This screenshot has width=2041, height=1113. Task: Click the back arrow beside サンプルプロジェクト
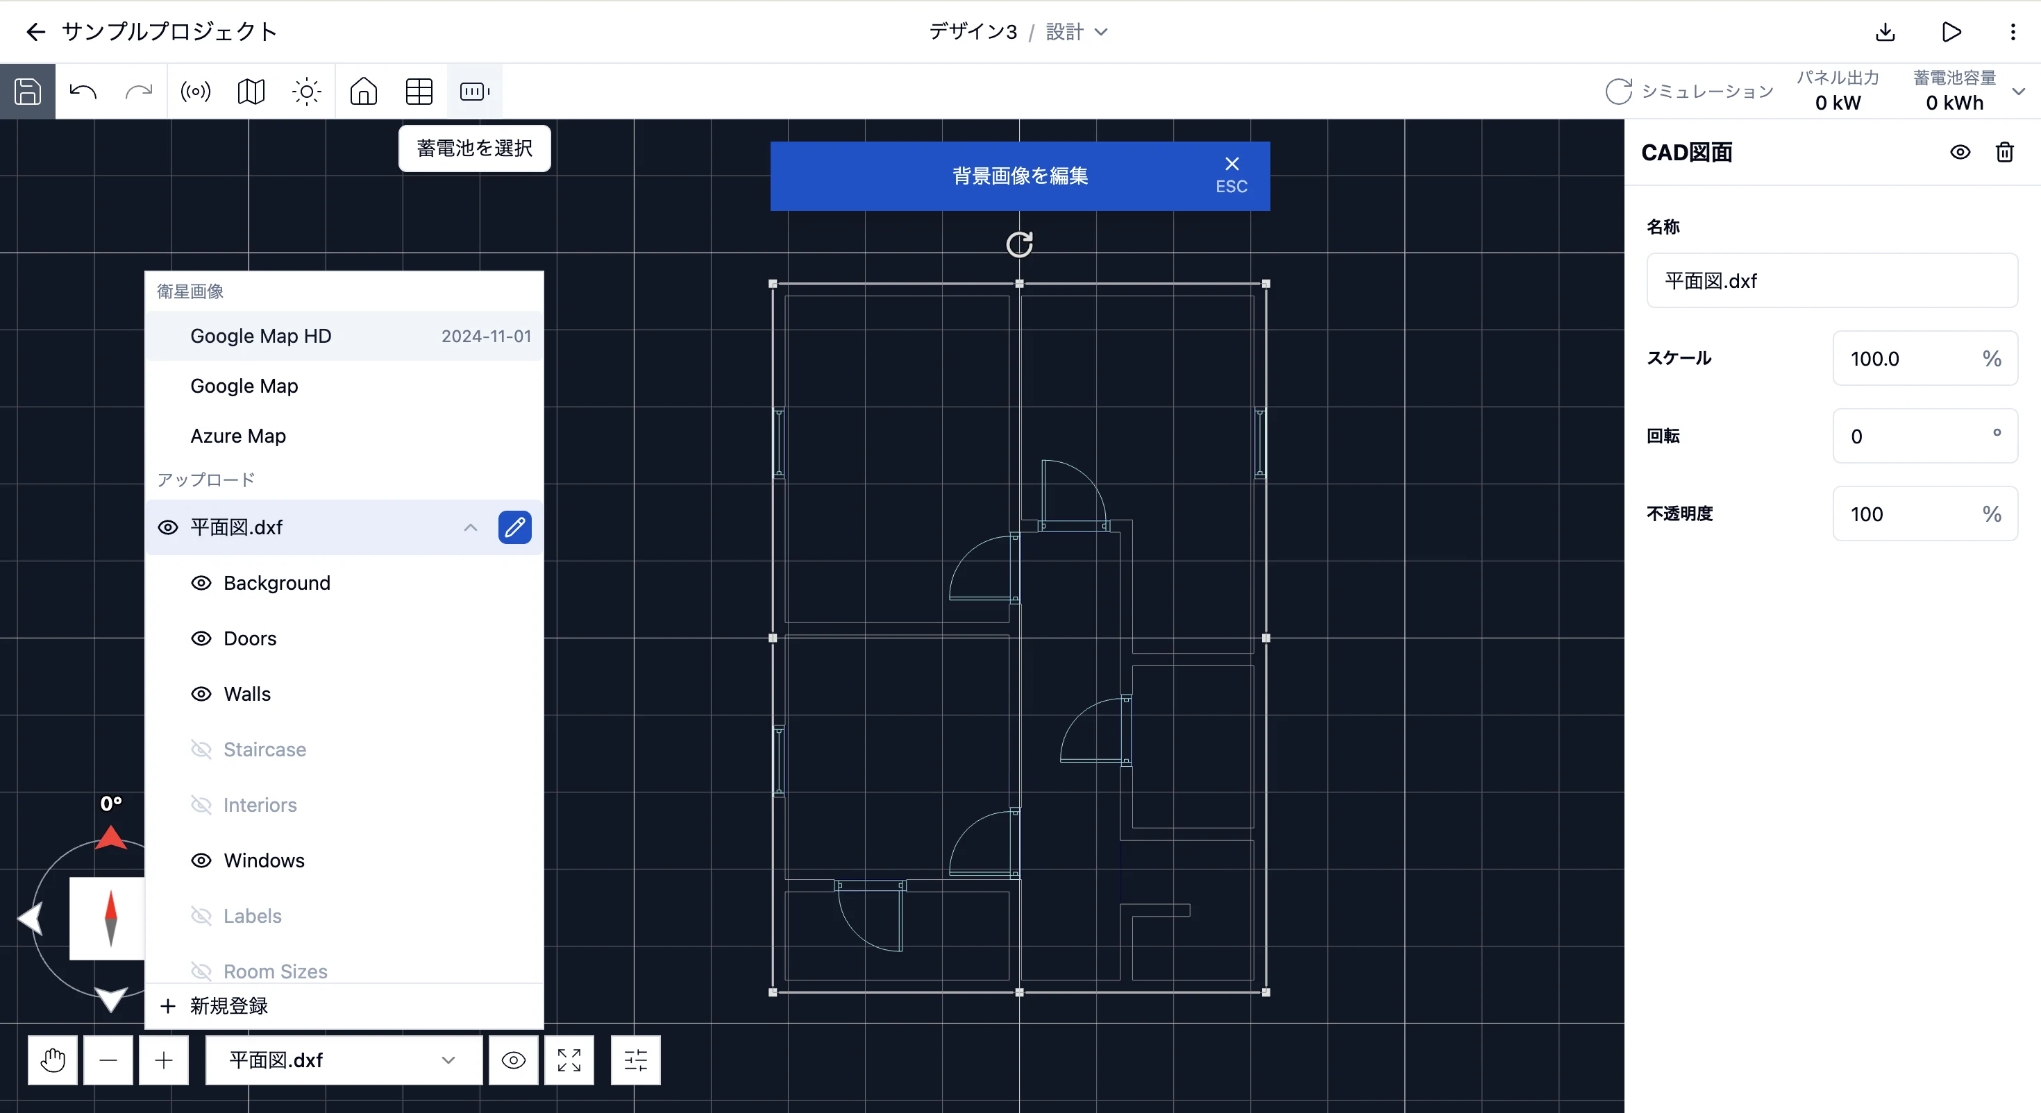pos(35,32)
